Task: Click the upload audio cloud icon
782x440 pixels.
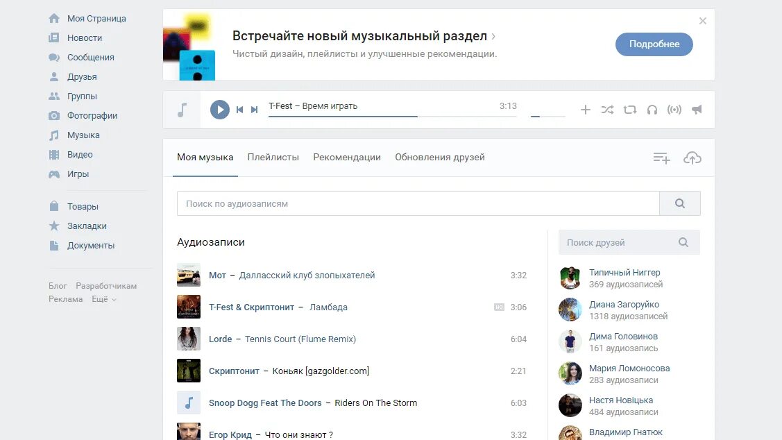Action: click(x=692, y=158)
